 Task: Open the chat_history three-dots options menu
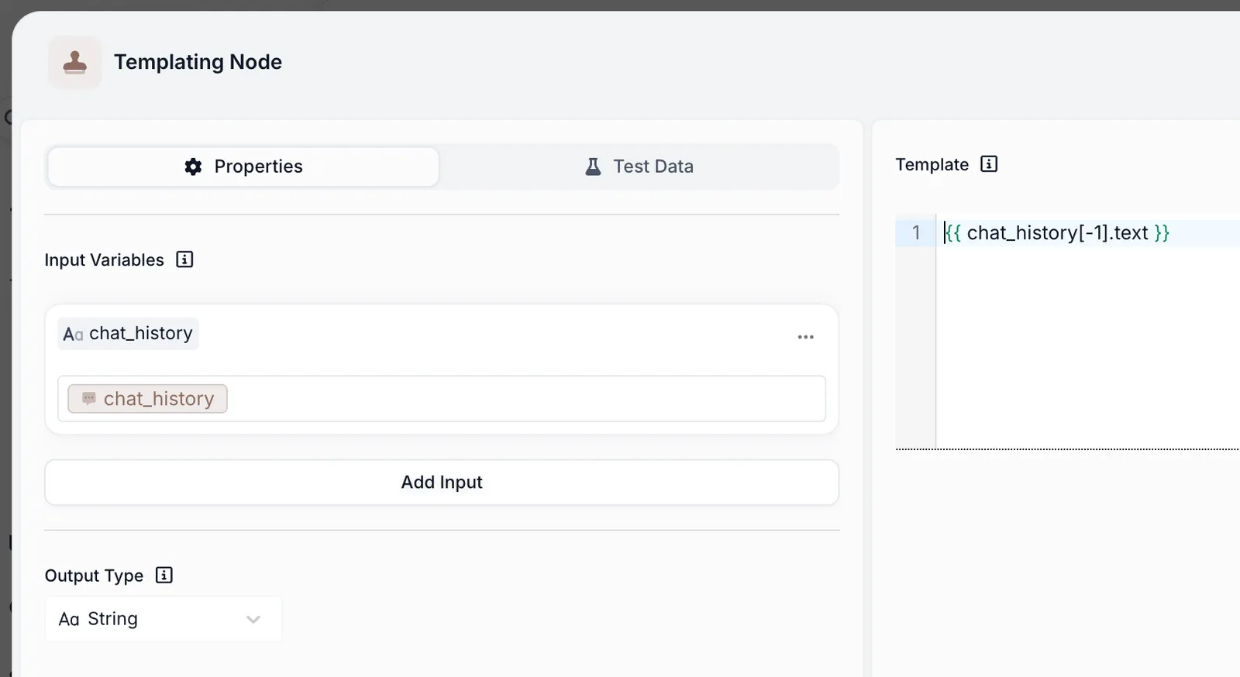(806, 337)
